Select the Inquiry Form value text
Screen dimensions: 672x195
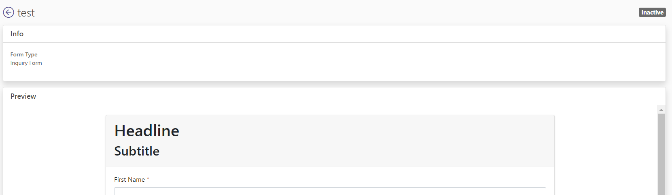26,63
